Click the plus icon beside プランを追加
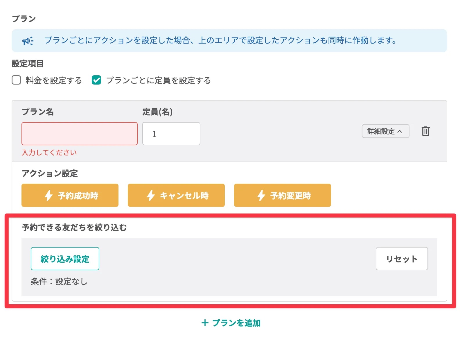The width and height of the screenshot is (460, 351). pyautogui.click(x=205, y=323)
